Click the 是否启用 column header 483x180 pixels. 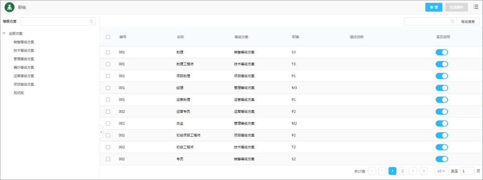pyautogui.click(x=443, y=37)
